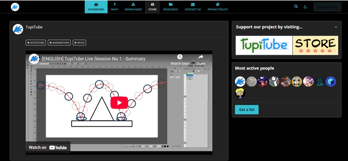Viewport: 348px width, 161px height.
Task: Open the fourth active people avatar
Action: point(274,81)
